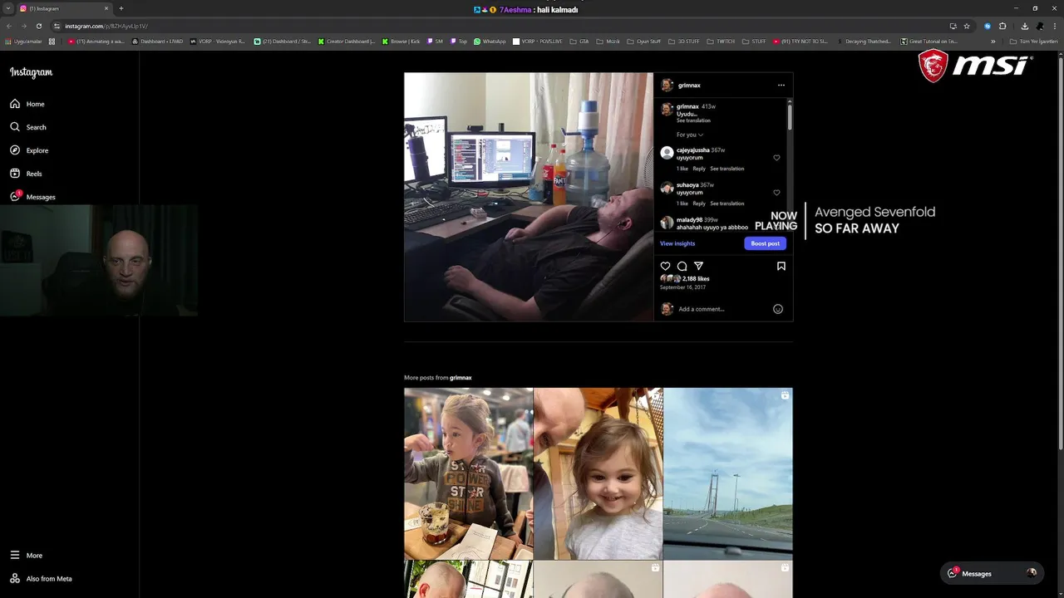View 2,188 likes list
Viewport: 1064px width, 598px height.
coord(696,279)
